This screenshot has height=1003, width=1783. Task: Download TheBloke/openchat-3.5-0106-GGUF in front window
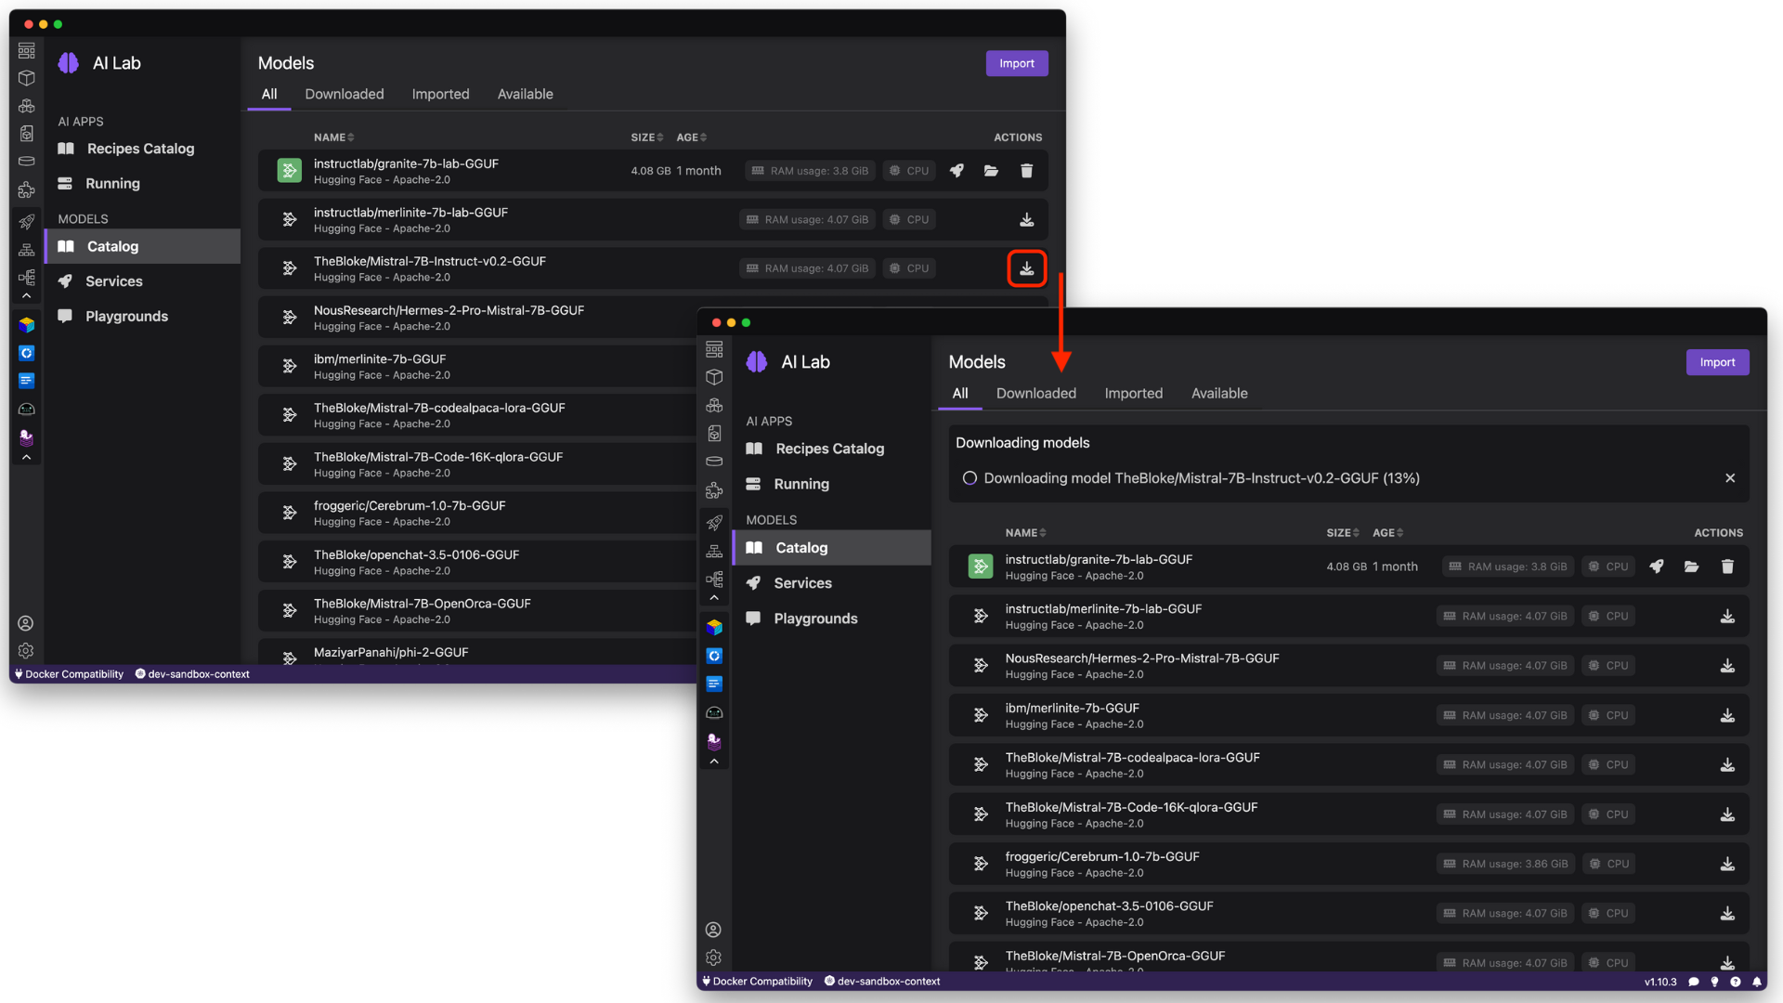coord(1727,914)
